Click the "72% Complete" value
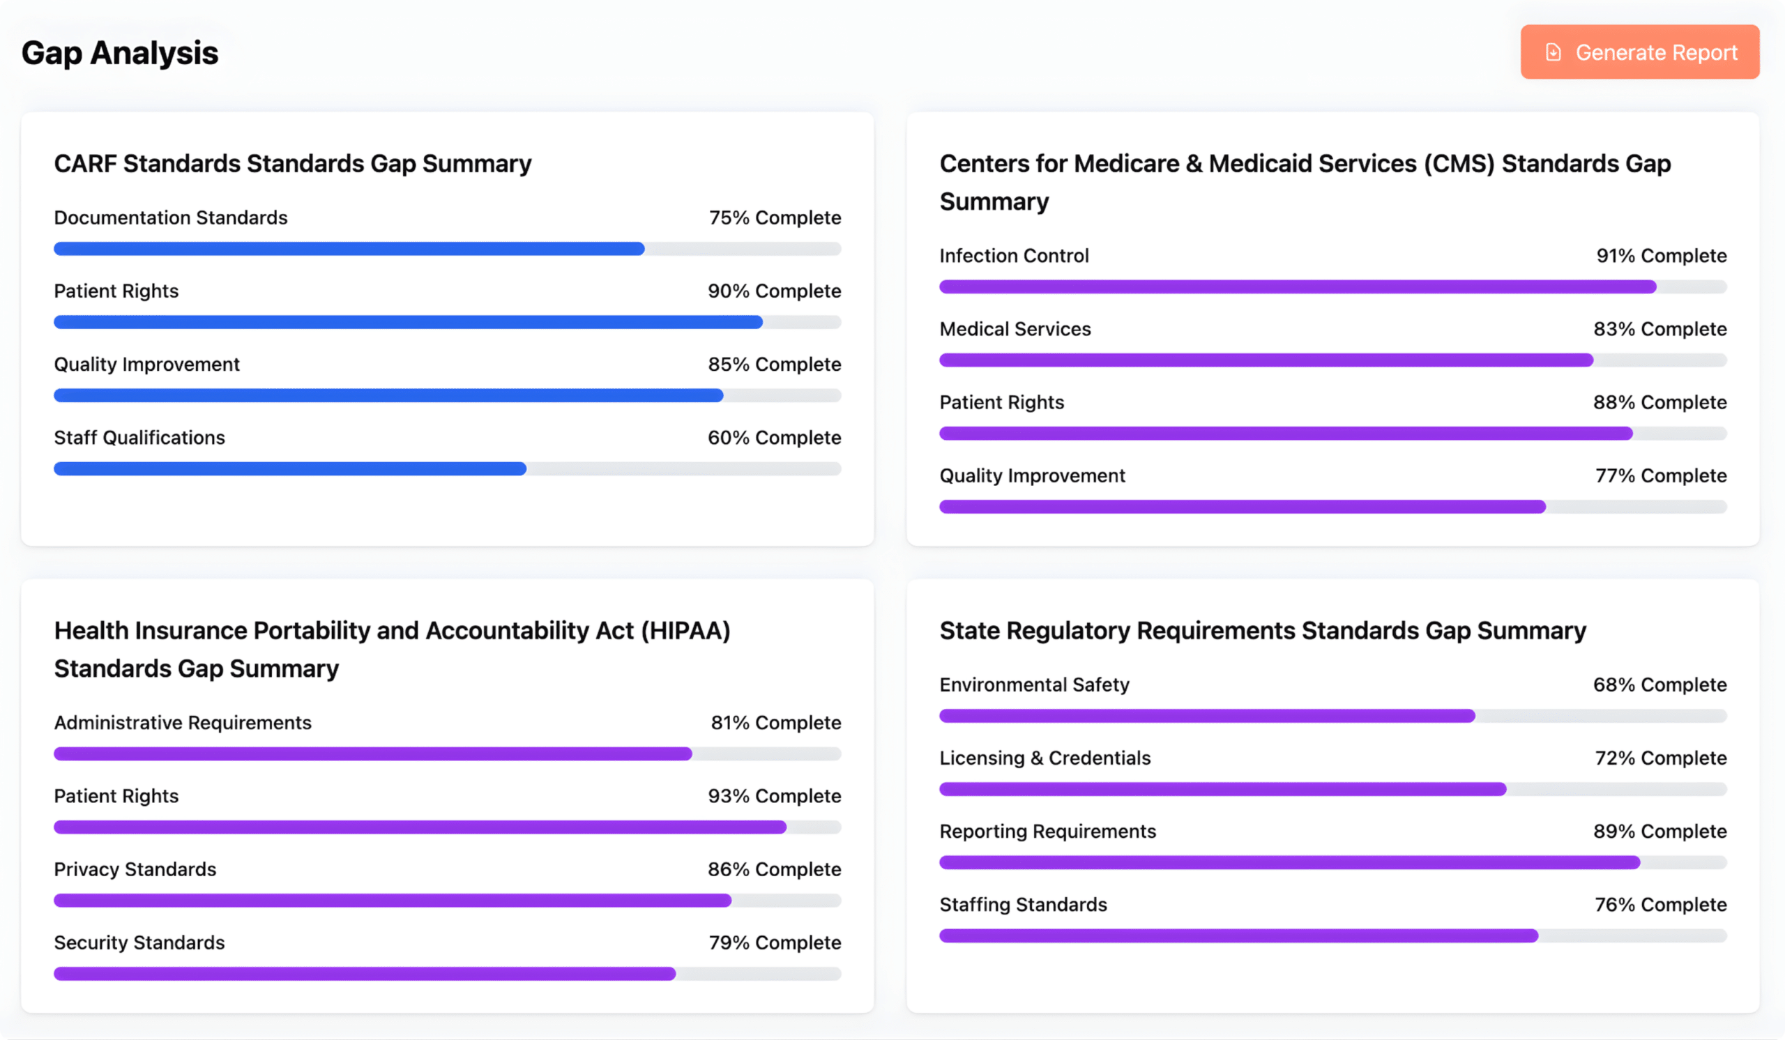 point(1661,758)
